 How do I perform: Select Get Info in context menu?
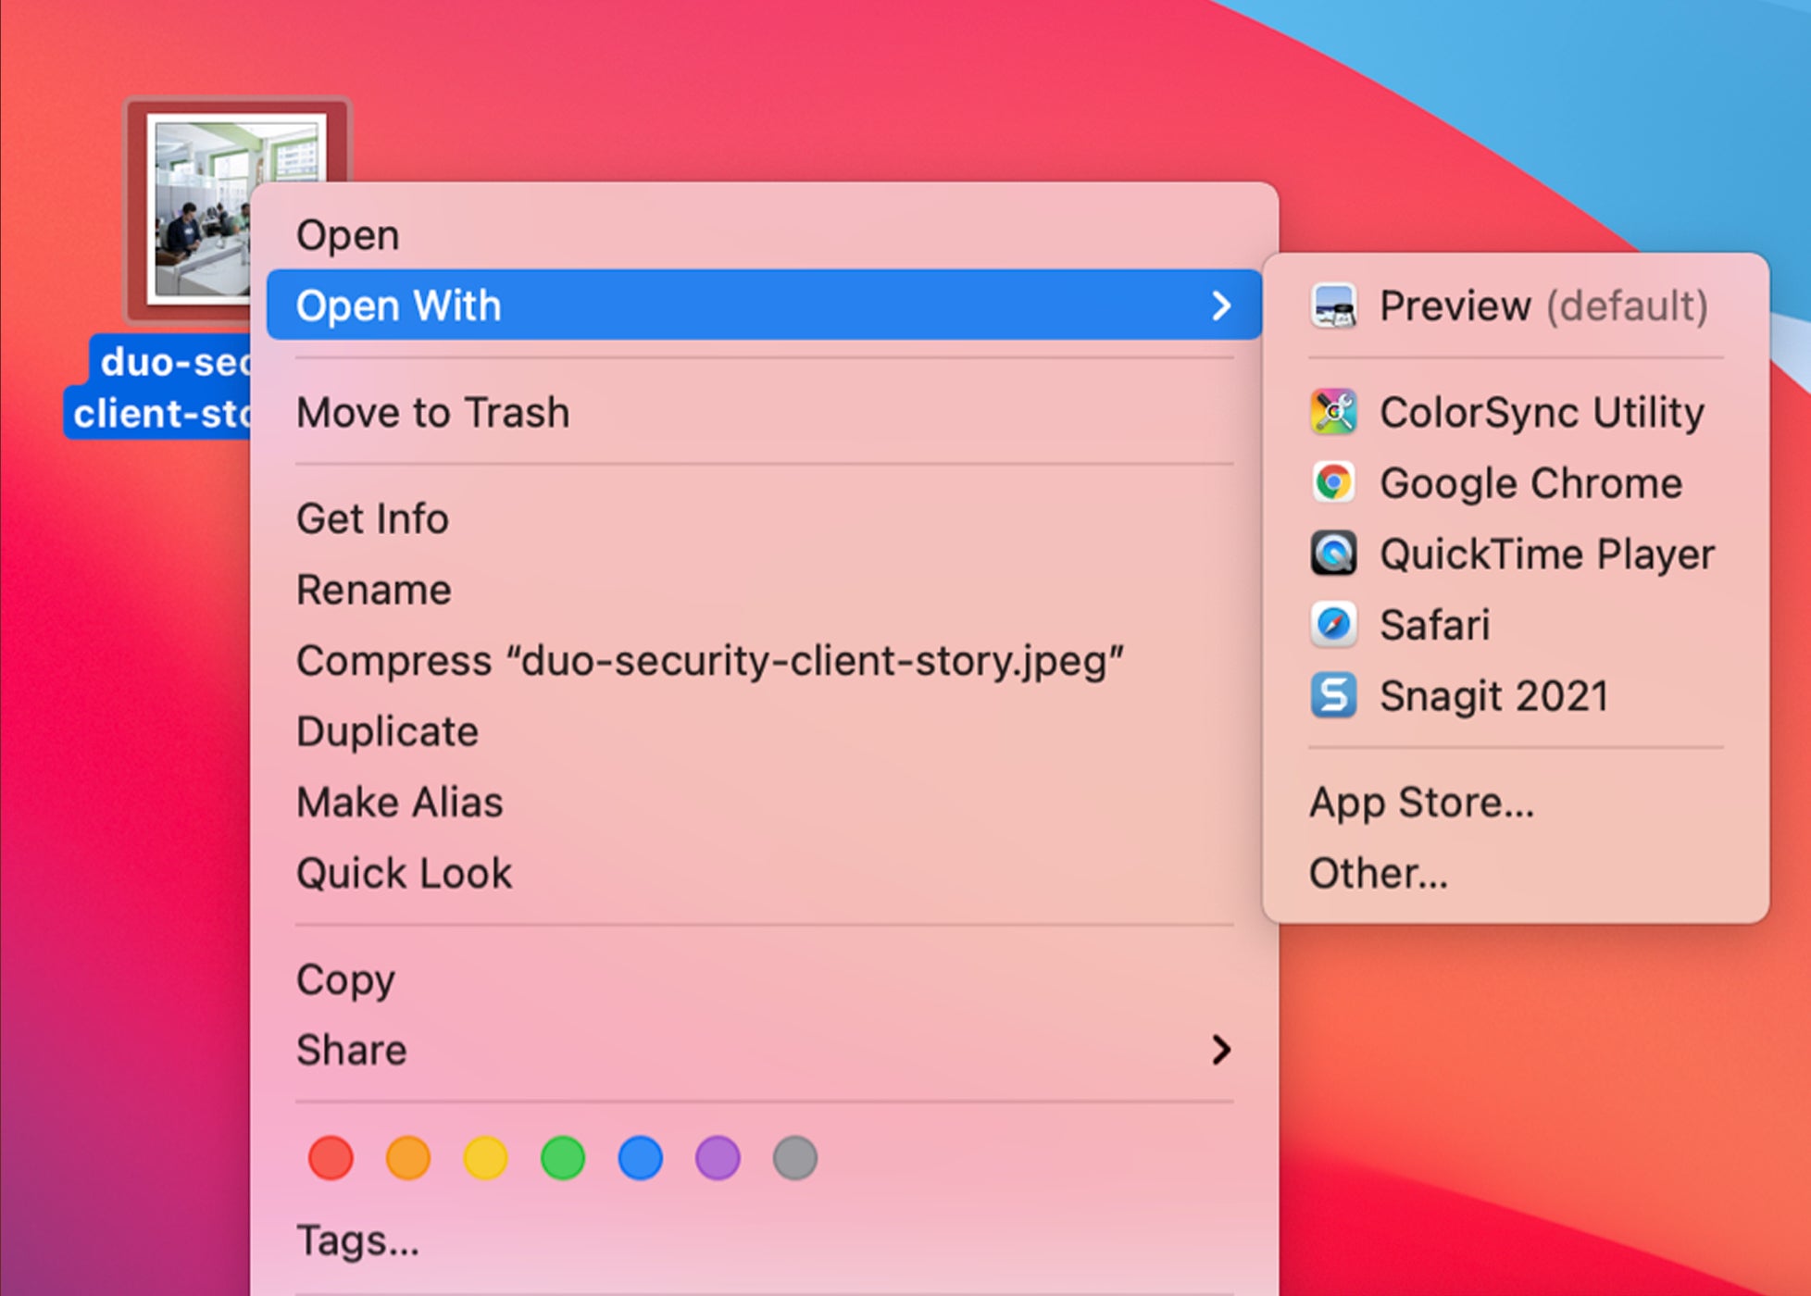coord(764,518)
